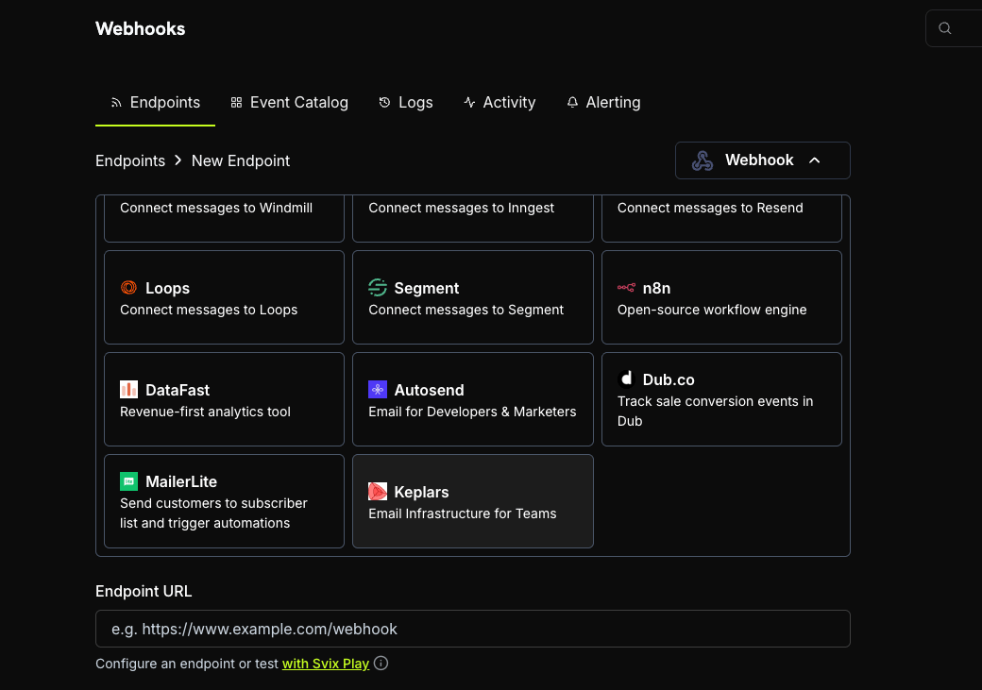Viewport: 982px width, 690px height.
Task: Open the Activity tab
Action: (x=499, y=103)
